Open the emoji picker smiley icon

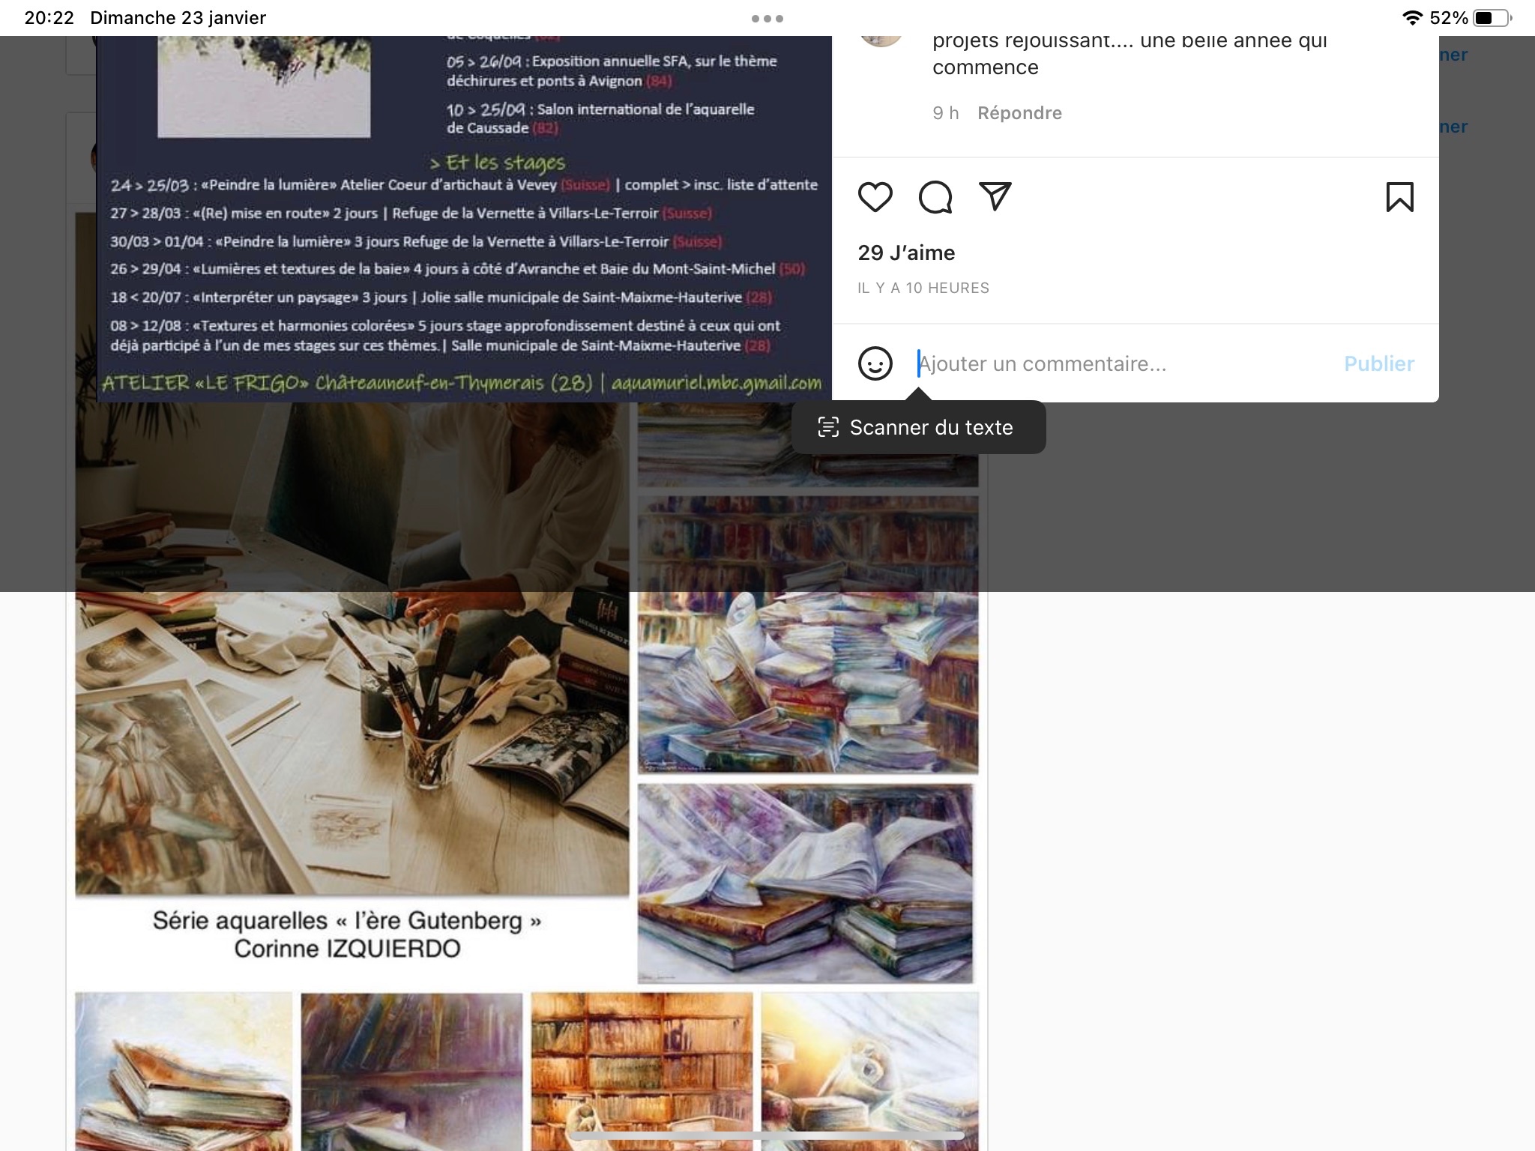point(875,364)
